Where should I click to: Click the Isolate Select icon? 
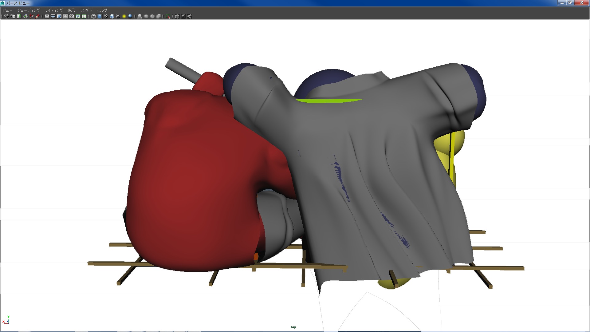pos(168,16)
